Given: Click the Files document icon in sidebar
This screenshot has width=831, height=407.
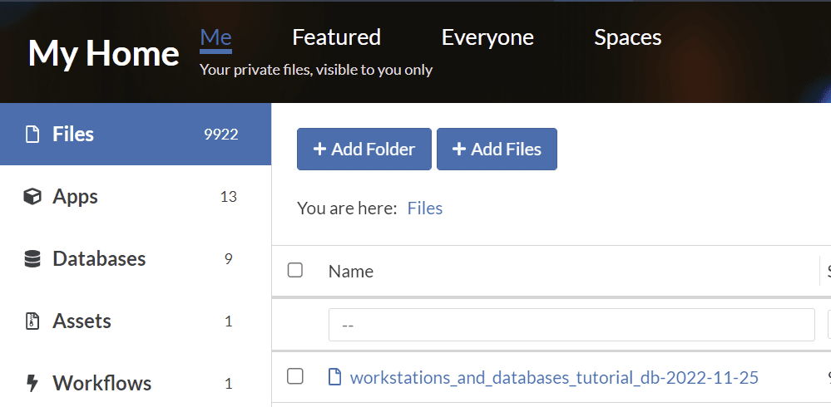Looking at the screenshot, I should tap(32, 135).
